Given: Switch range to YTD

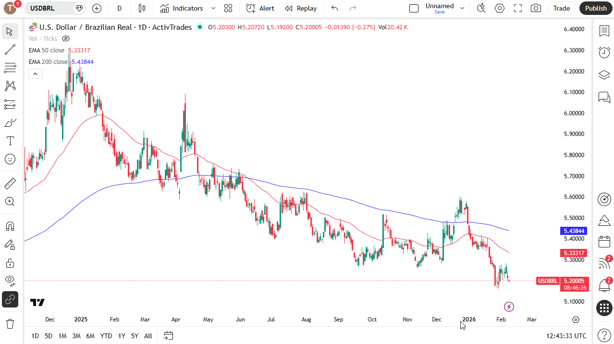Looking at the screenshot, I should [106, 336].
